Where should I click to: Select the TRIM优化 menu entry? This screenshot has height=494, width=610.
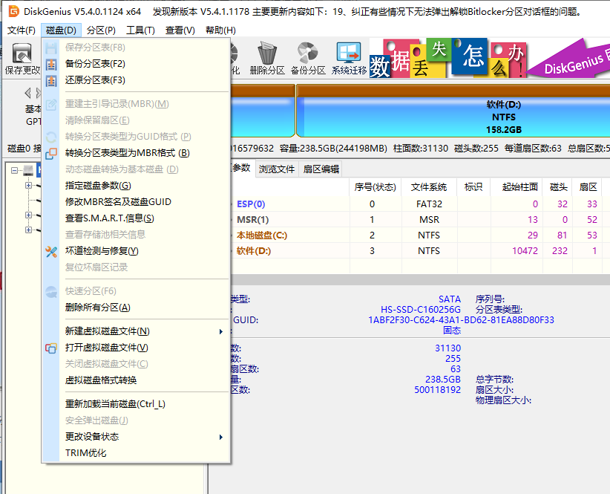[x=96, y=452]
